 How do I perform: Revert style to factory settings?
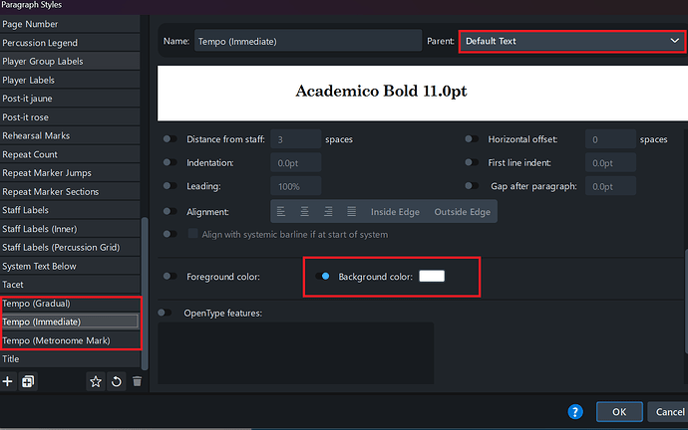coord(117,381)
